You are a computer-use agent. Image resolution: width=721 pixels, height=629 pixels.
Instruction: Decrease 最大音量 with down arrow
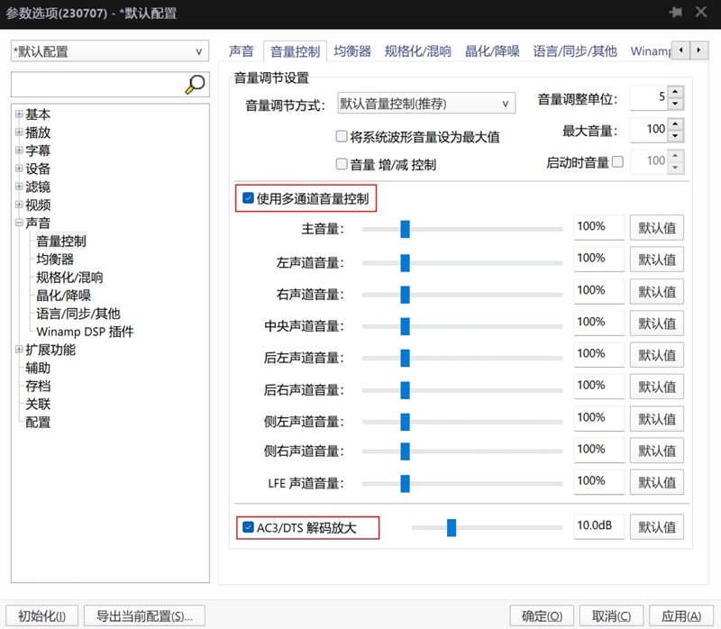[676, 135]
